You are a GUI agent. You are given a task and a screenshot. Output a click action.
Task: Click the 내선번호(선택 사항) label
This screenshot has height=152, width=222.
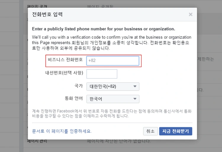pyautogui.click(x=64, y=73)
